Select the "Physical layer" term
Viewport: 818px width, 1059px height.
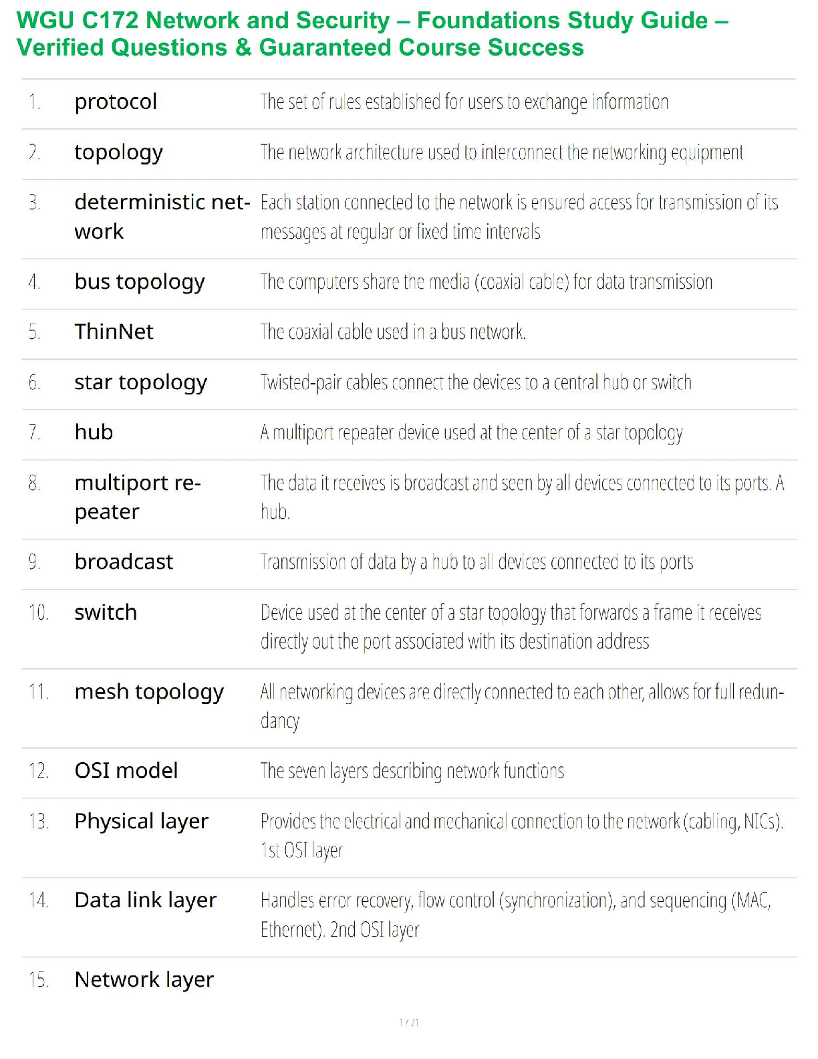pyautogui.click(x=141, y=822)
